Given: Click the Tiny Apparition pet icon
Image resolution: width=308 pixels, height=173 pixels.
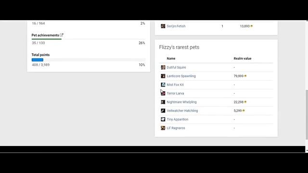Looking at the screenshot, I should [163, 119].
